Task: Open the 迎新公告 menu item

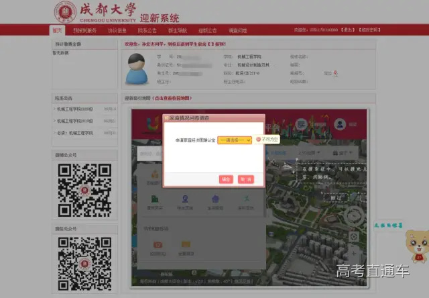Action: 208,31
